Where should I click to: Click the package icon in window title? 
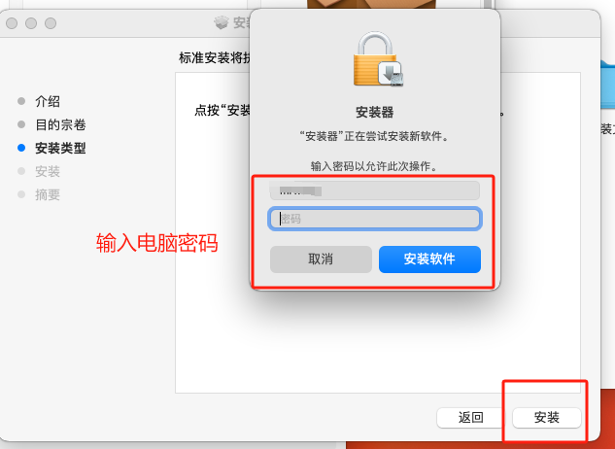click(x=222, y=22)
